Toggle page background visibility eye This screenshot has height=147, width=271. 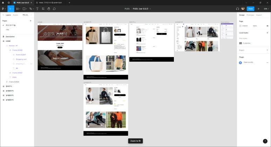pos(267,26)
